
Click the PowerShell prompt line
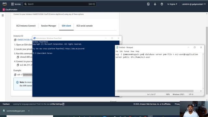(x=43, y=53)
